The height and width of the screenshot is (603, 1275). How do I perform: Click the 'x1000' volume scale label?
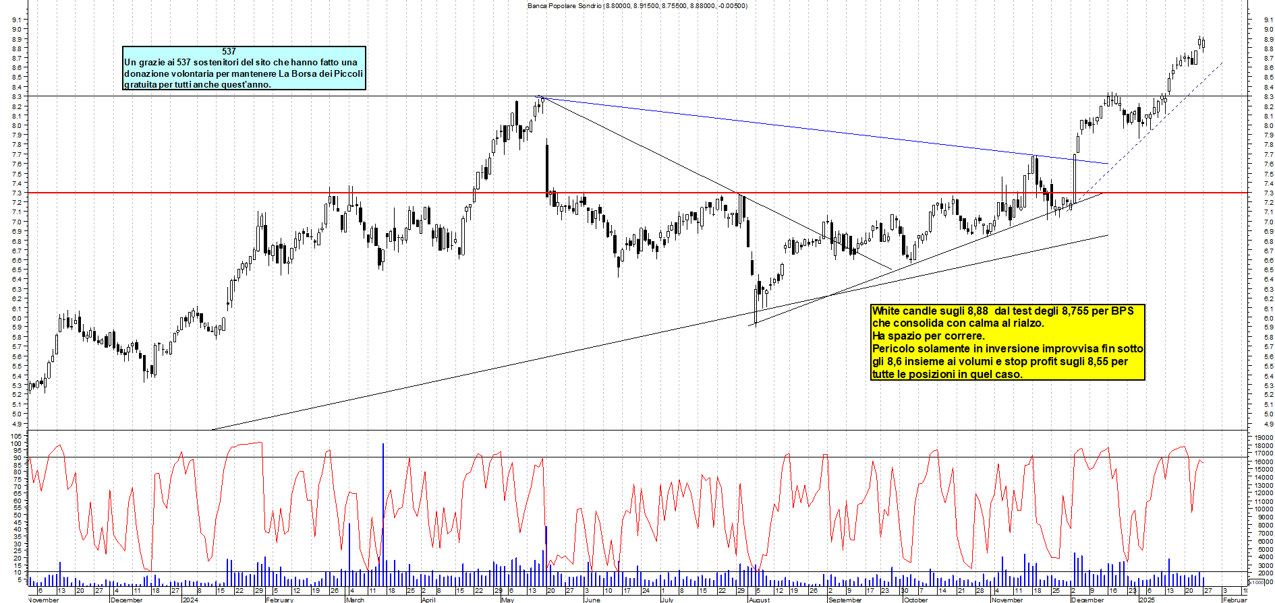[1257, 583]
